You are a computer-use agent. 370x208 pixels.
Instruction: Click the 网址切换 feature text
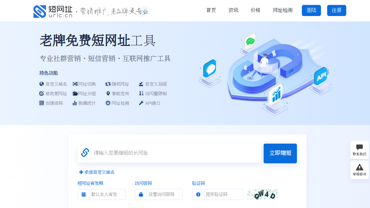pyautogui.click(x=87, y=84)
